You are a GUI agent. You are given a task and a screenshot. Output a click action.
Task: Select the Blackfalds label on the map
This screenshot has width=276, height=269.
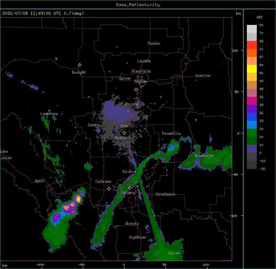coord(141,71)
